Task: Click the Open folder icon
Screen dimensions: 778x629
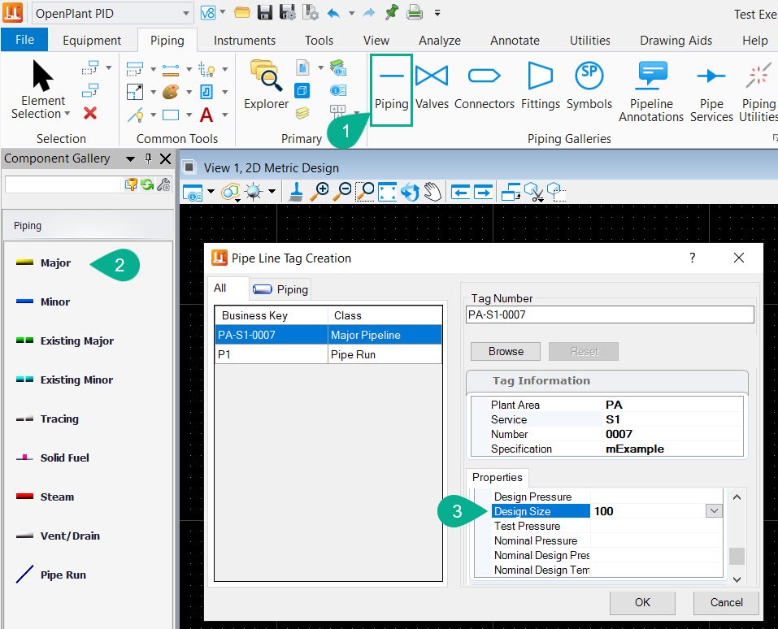Action: (242, 12)
